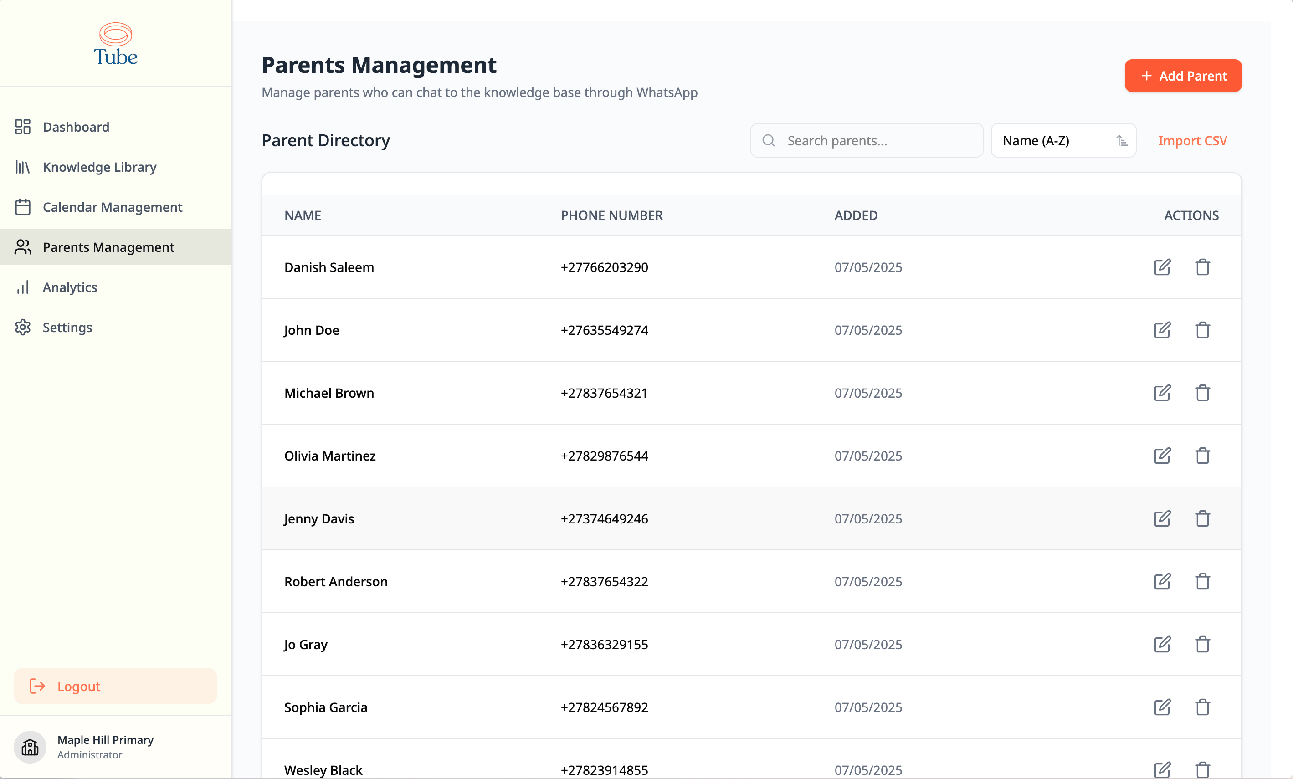The image size is (1293, 779).
Task: Select the Dashboard icon in sidebar
Action: [23, 127]
